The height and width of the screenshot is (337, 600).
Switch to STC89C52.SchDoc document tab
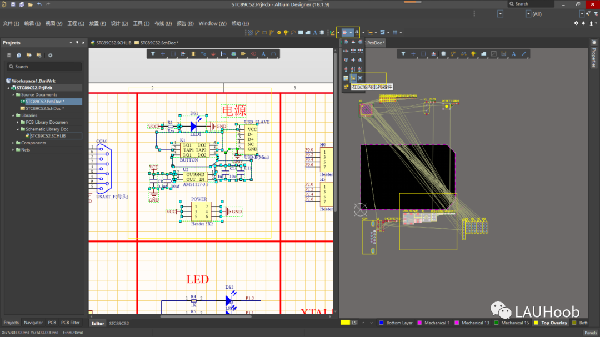click(x=157, y=43)
